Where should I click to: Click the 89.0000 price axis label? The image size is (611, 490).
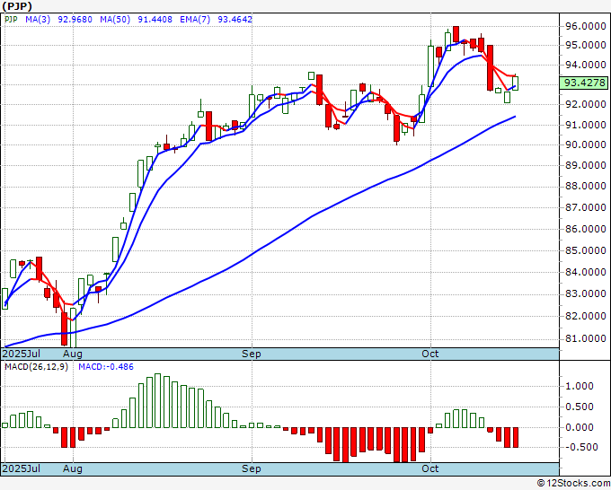click(x=586, y=165)
